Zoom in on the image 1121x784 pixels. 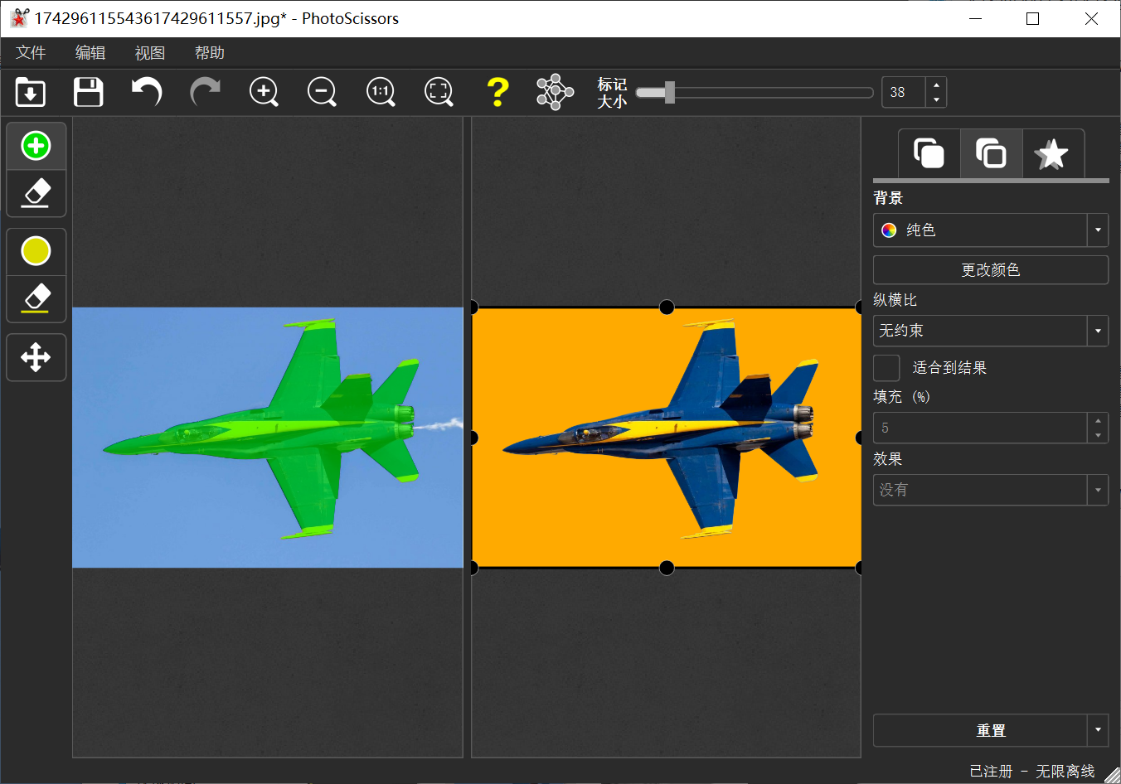pyautogui.click(x=264, y=92)
